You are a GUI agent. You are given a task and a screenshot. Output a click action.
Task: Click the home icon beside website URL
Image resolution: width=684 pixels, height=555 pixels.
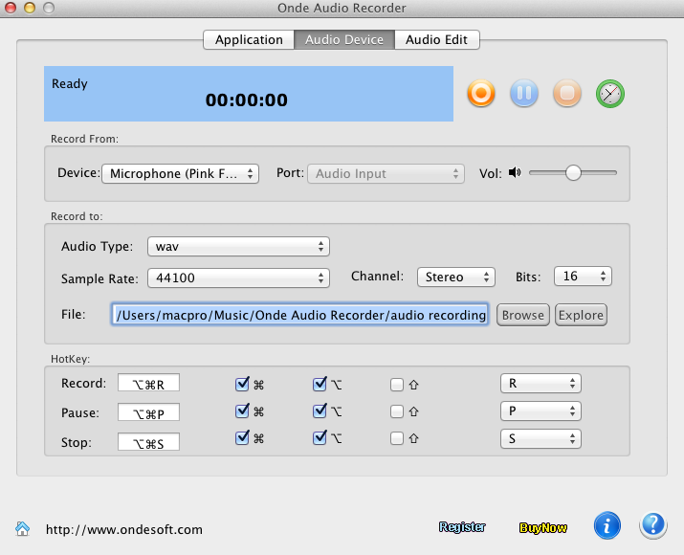(x=22, y=528)
